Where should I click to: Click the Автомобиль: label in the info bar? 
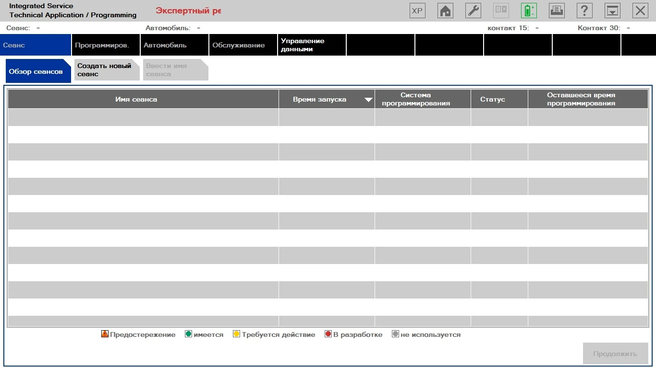point(168,28)
